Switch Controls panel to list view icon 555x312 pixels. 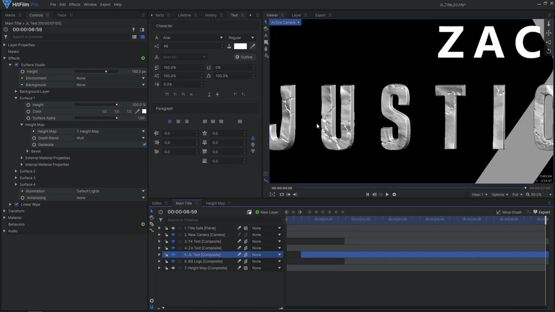[x=134, y=37]
